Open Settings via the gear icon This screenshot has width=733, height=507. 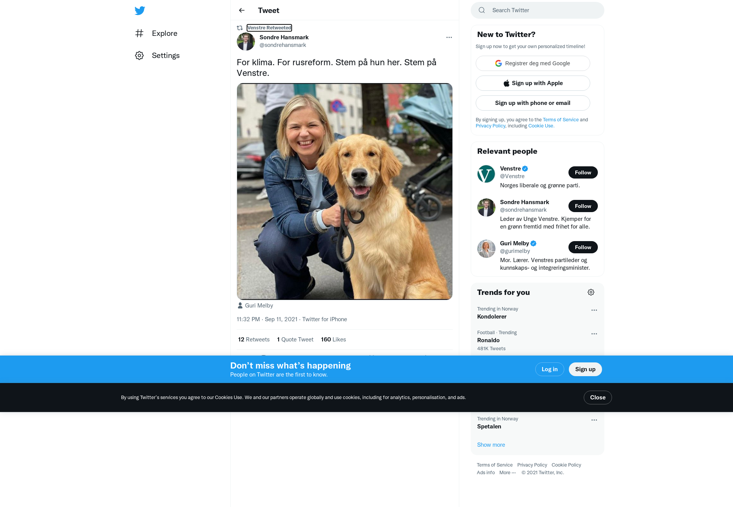pos(139,55)
